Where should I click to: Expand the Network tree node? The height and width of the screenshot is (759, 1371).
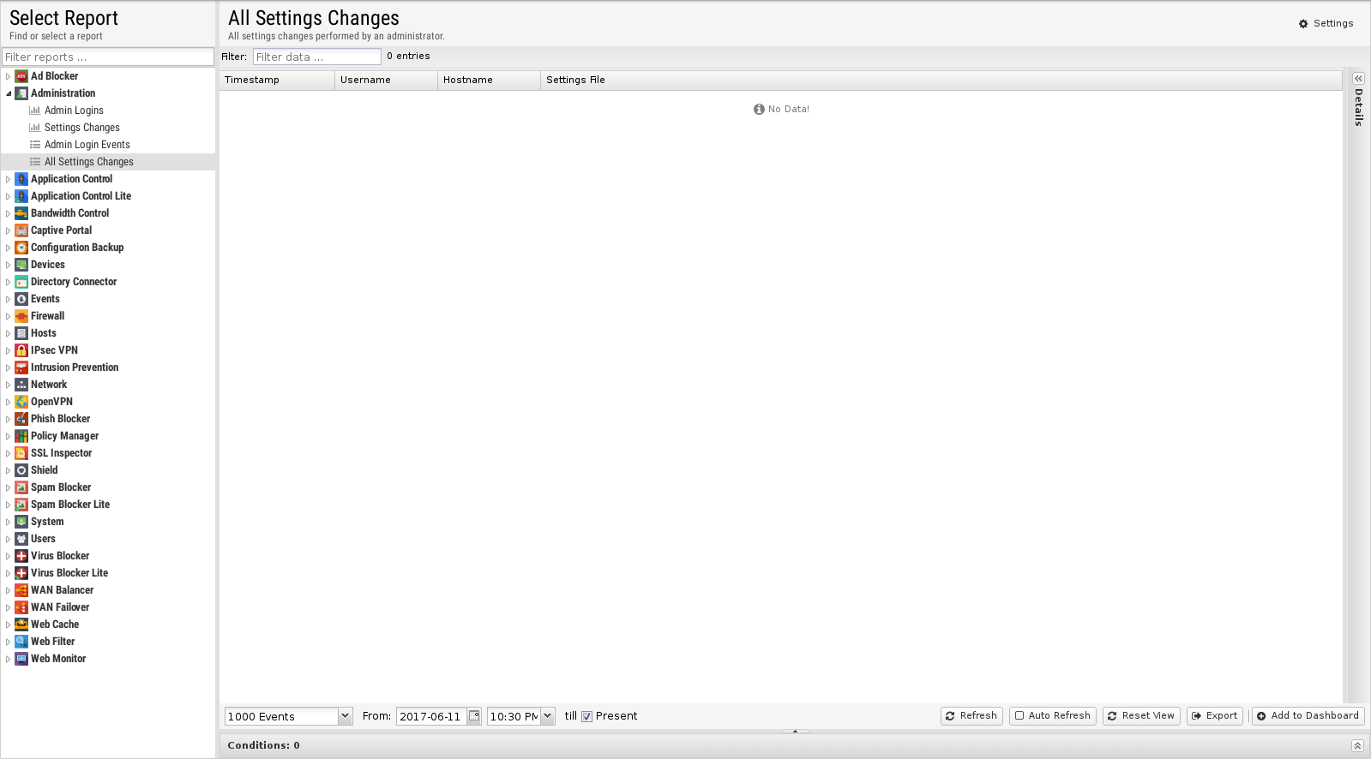(9, 385)
